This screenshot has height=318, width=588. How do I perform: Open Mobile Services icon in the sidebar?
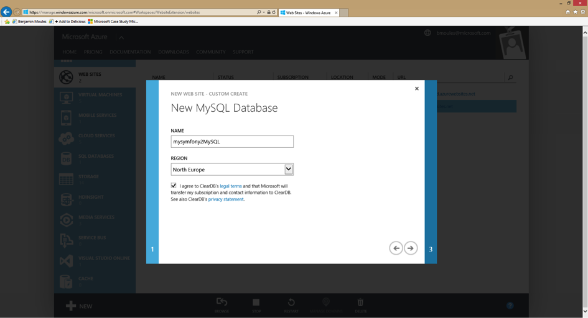coord(67,118)
